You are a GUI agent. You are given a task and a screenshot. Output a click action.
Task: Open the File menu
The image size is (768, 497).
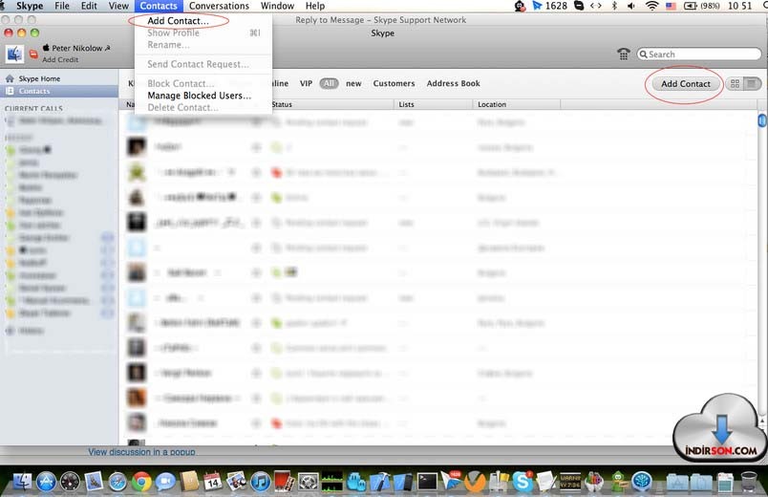click(62, 6)
